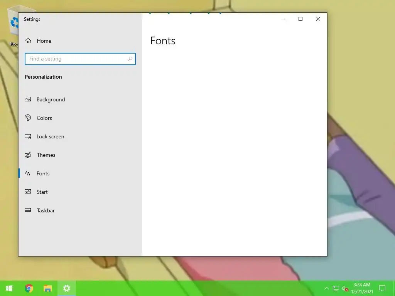Viewport: 395px width, 296px height.
Task: Open Lock screen settings page
Action: [80, 136]
